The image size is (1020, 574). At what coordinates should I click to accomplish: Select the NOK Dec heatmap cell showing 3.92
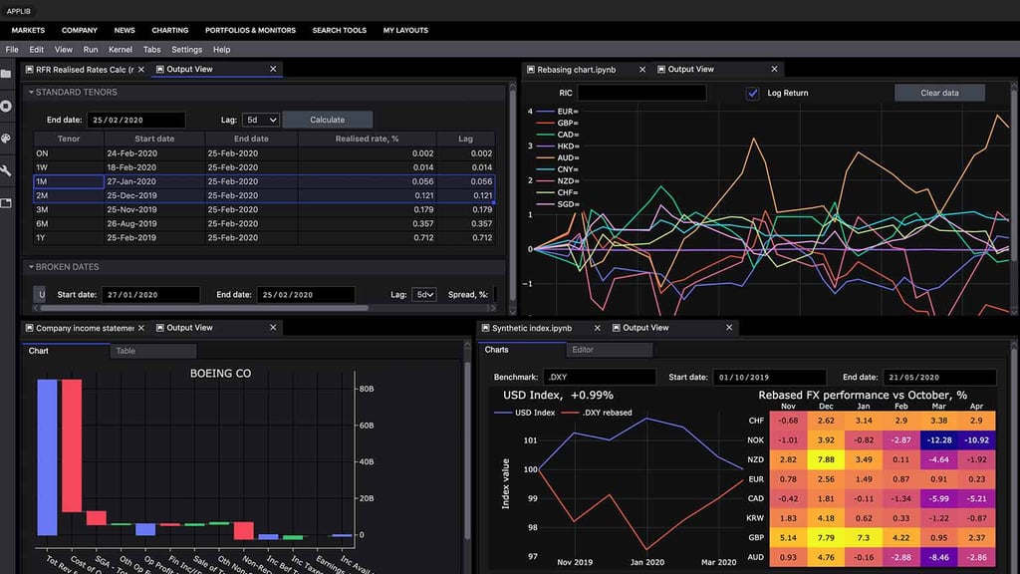click(x=825, y=439)
